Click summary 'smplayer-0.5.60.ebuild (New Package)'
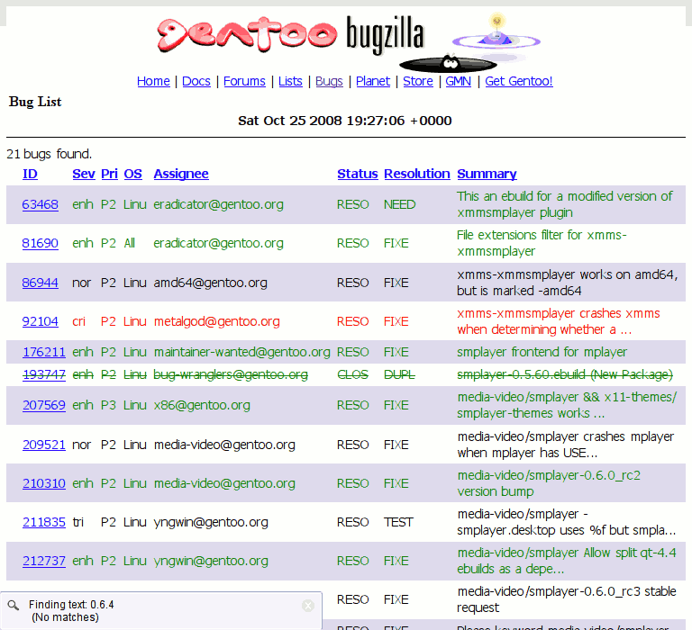This screenshot has width=692, height=630. click(x=565, y=374)
